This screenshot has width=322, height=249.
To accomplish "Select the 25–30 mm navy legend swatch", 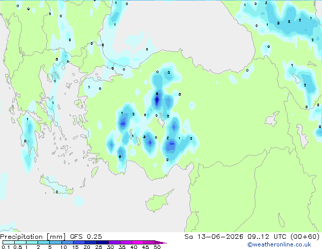I will click(102, 242).
